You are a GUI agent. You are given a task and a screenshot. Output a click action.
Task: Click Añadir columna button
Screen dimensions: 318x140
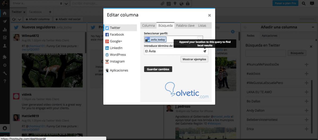38,19
